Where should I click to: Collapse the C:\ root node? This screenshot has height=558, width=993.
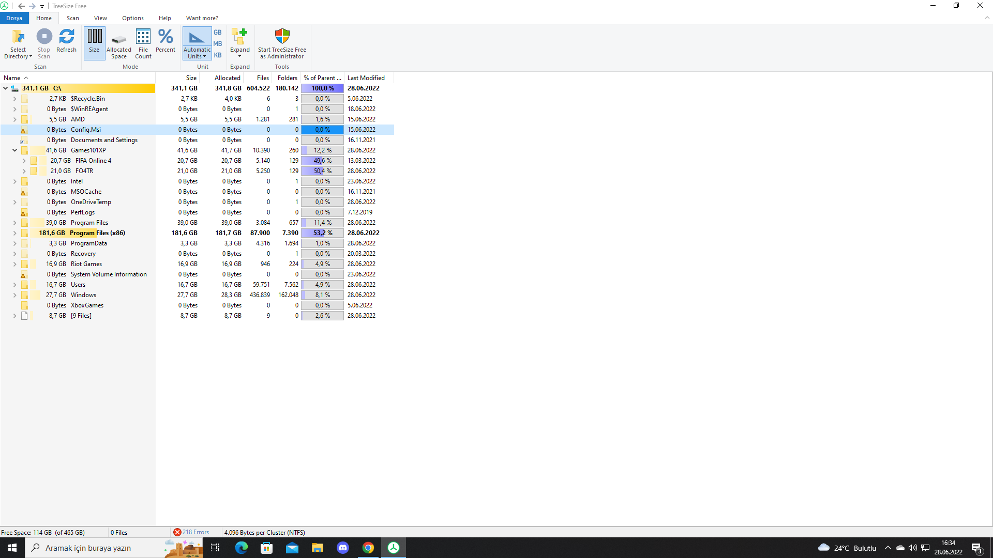point(5,88)
